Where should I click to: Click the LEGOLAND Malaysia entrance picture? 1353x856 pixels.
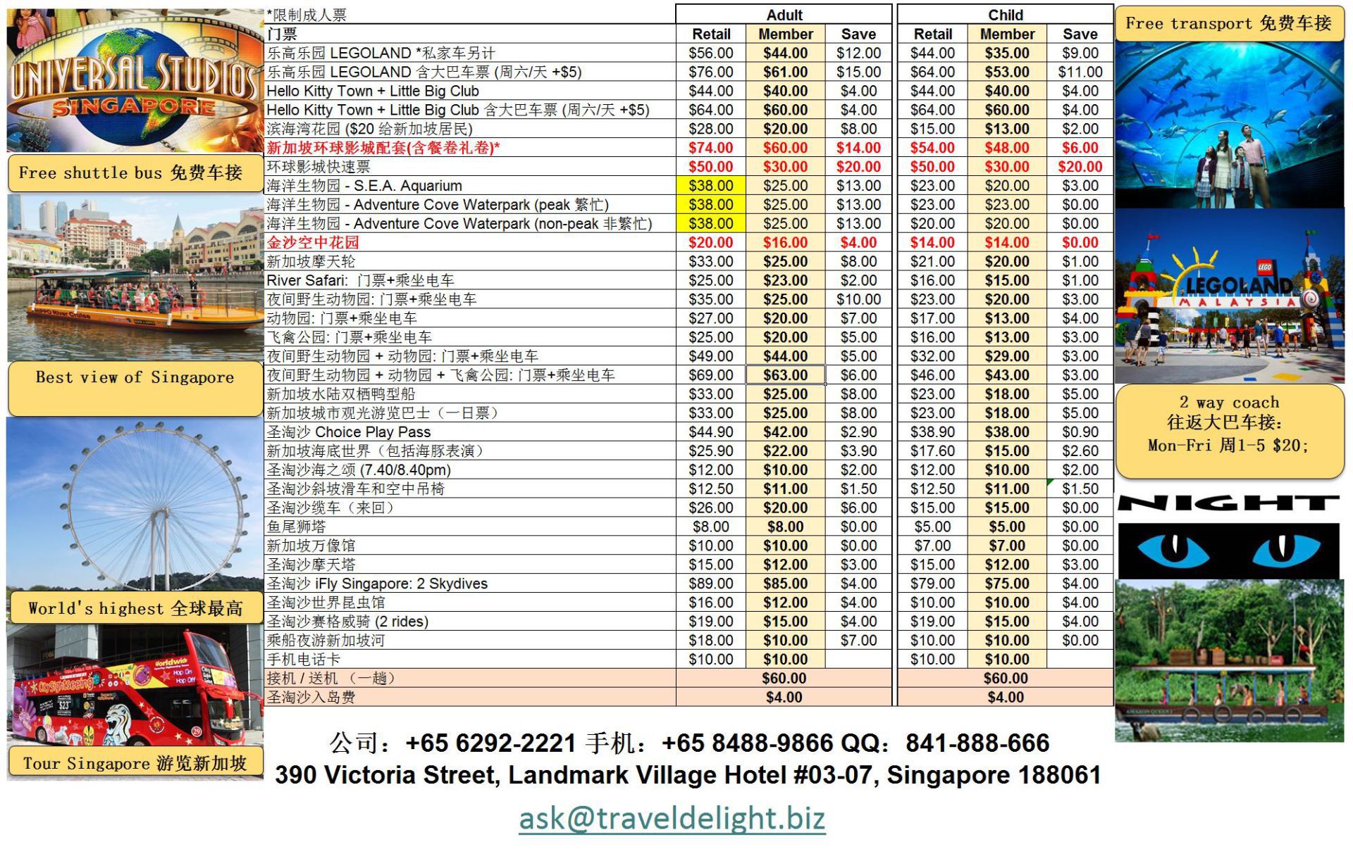[1229, 296]
